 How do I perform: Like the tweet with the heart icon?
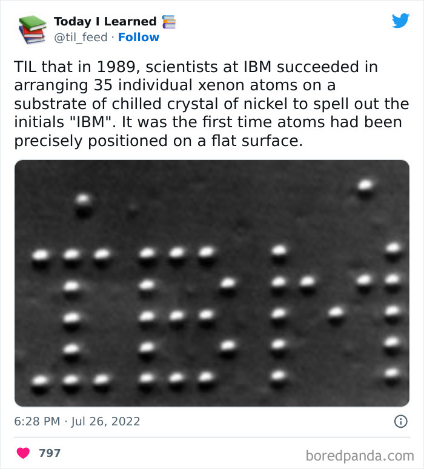(x=23, y=453)
